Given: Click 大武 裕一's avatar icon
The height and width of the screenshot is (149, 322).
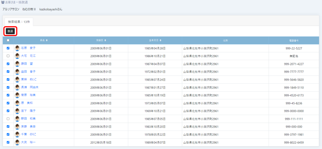Looking at the screenshot, I should click(17, 142).
